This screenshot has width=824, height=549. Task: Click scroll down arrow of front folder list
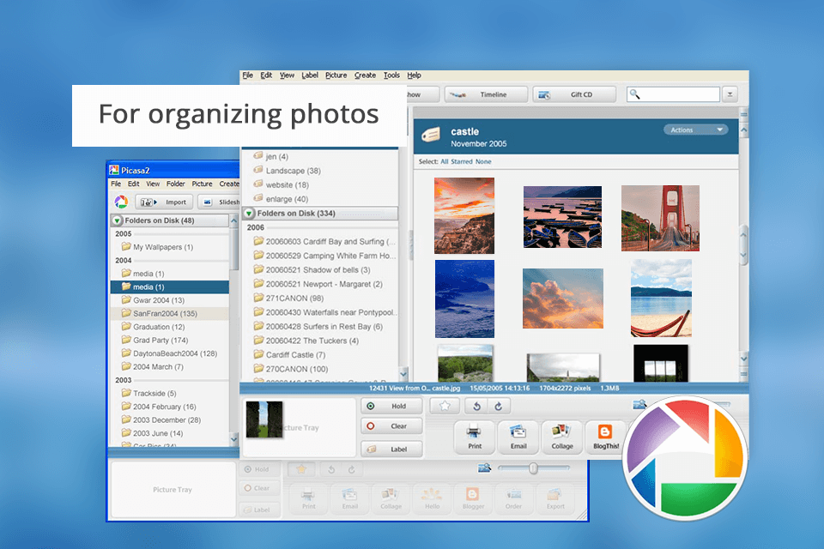(403, 374)
